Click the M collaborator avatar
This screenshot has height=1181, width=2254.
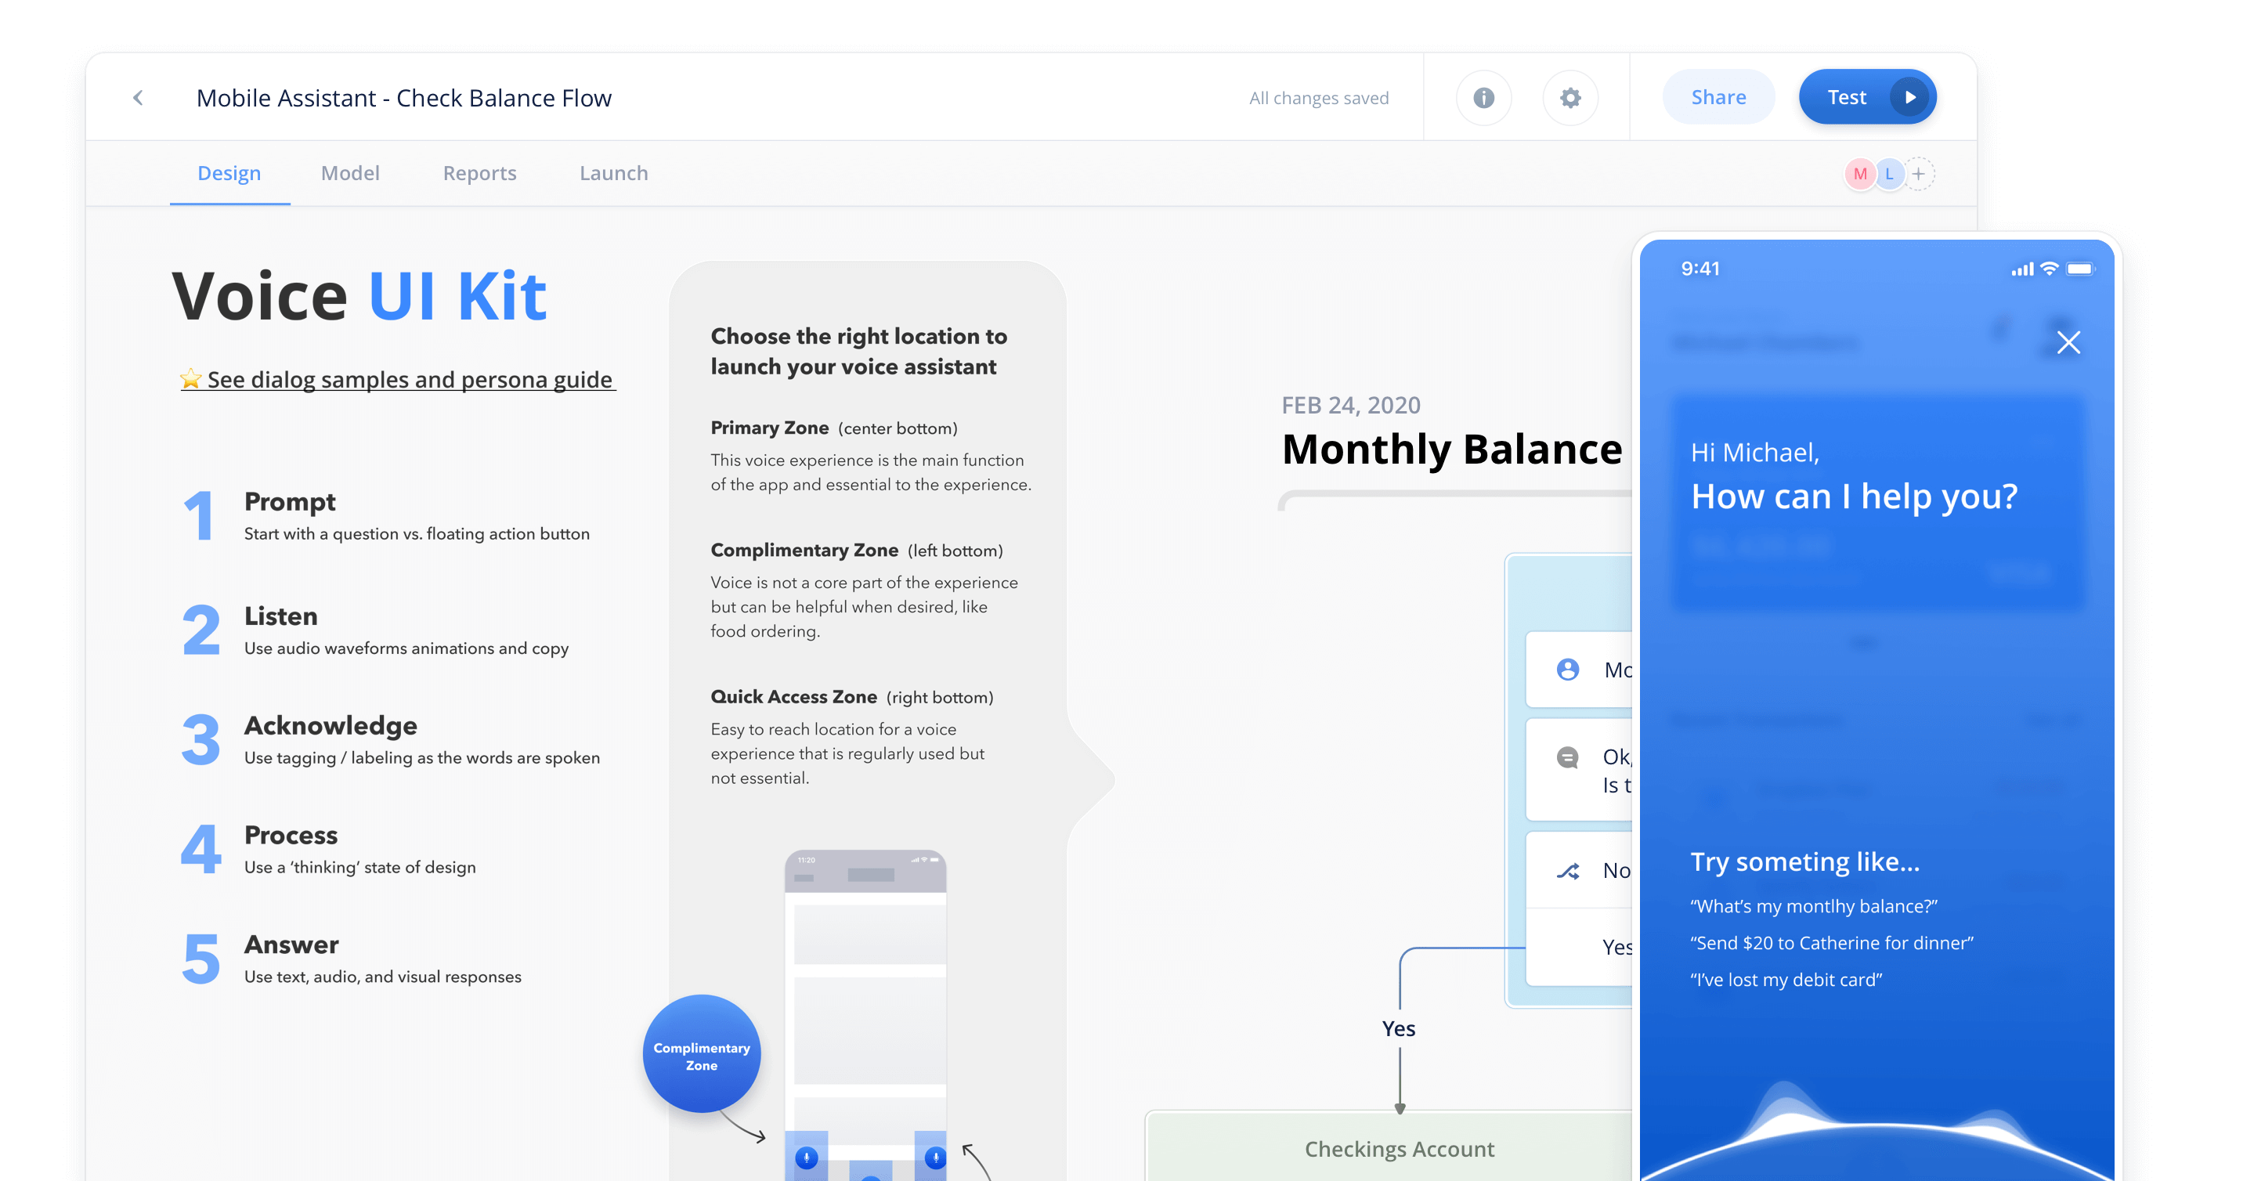pos(1858,173)
